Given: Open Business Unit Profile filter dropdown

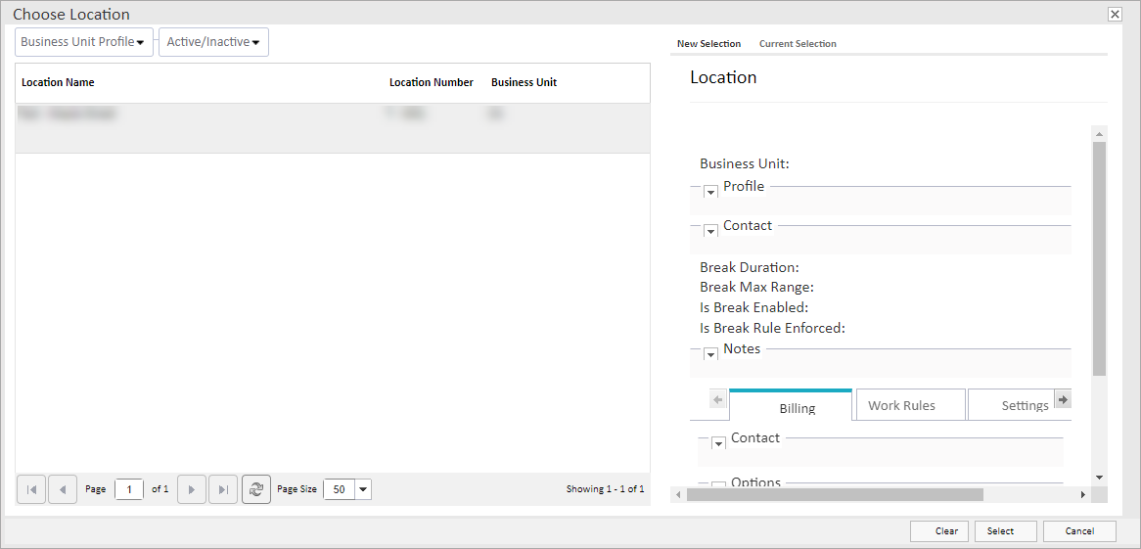Looking at the screenshot, I should click(84, 42).
